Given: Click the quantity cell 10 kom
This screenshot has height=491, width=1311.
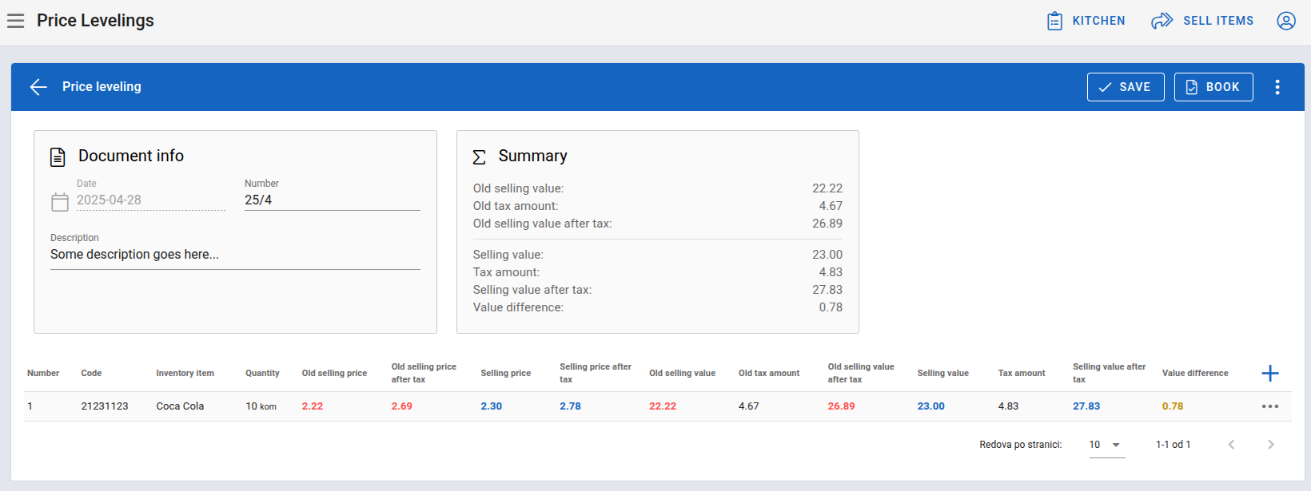Looking at the screenshot, I should pos(261,406).
